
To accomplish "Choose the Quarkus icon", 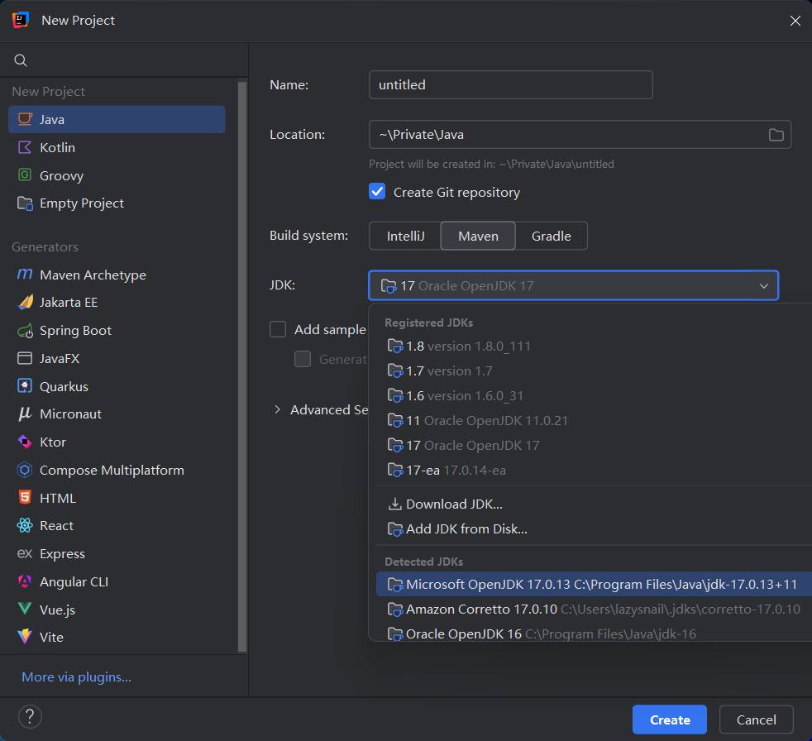I will [x=25, y=386].
